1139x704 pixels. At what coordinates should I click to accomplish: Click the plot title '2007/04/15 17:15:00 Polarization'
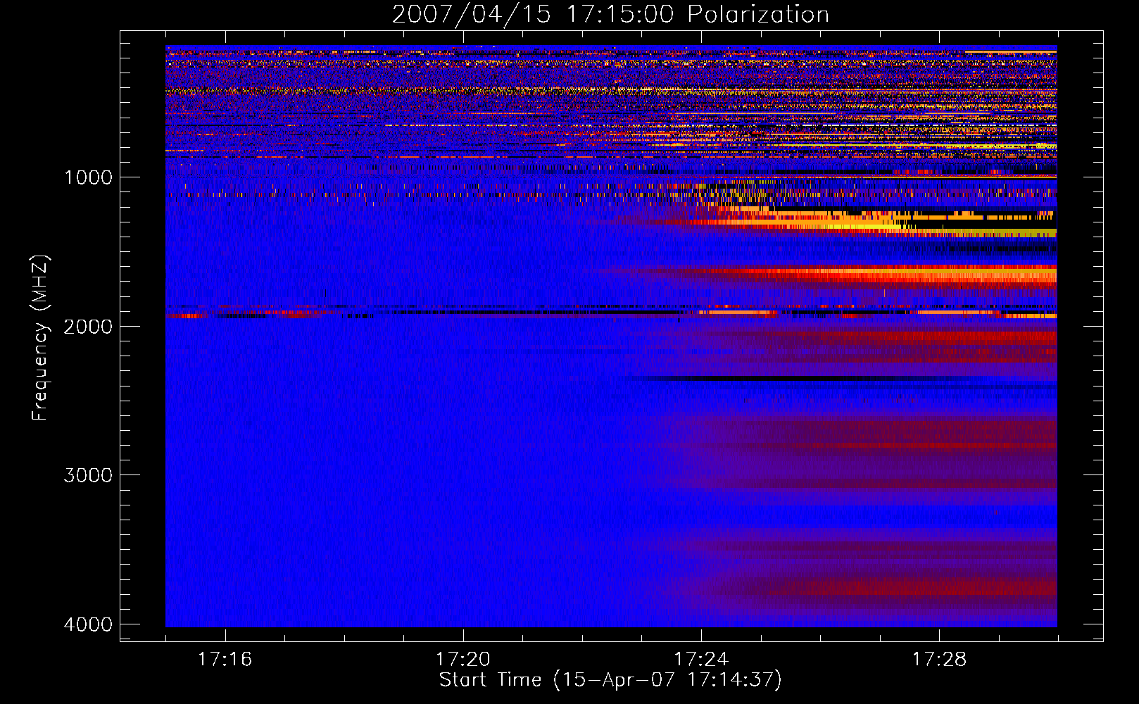[610, 14]
